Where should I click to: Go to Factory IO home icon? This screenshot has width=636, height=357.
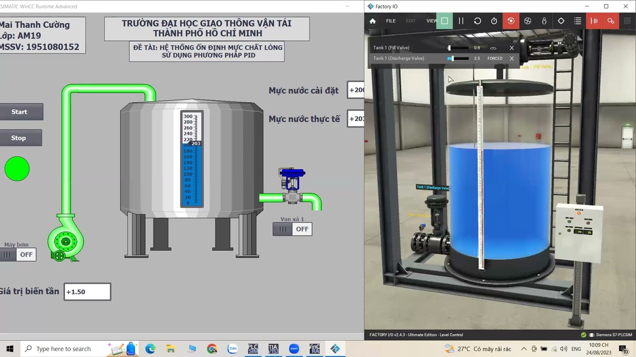coord(373,21)
